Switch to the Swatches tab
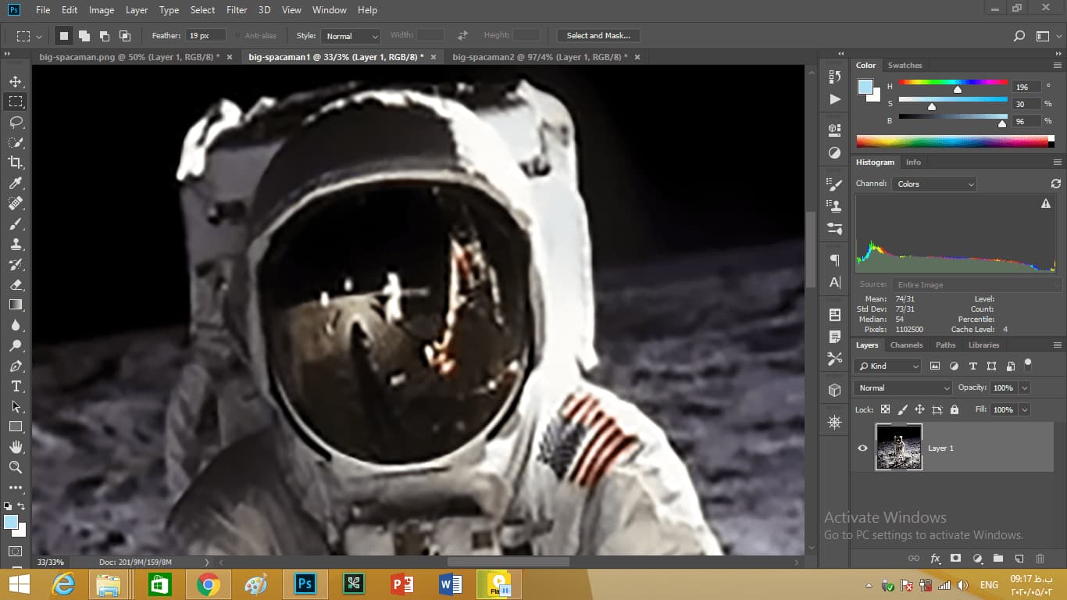This screenshot has height=600, width=1067. (905, 65)
